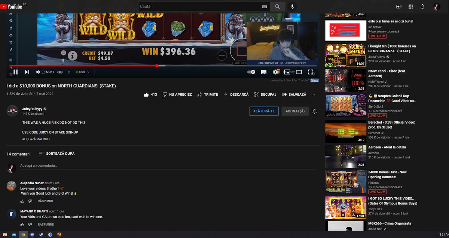Expand description with AFIȘEAZĂ MAI MULT

click(x=36, y=139)
